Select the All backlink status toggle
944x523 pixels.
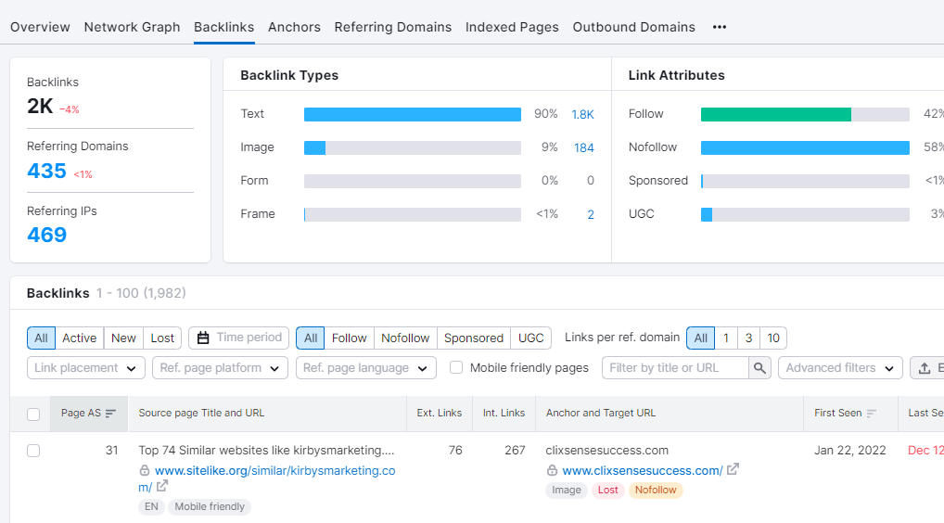coord(41,338)
